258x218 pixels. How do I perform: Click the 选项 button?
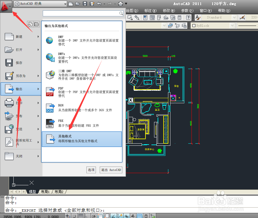point(91,170)
